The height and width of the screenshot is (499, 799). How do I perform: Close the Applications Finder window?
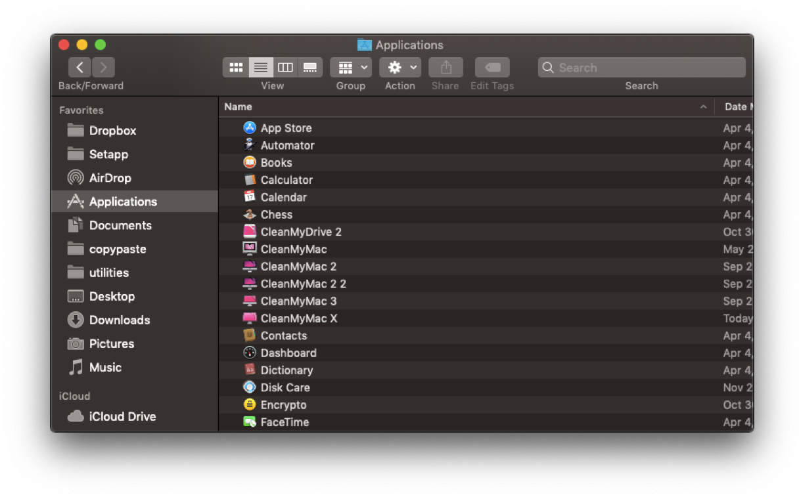pyautogui.click(x=64, y=45)
